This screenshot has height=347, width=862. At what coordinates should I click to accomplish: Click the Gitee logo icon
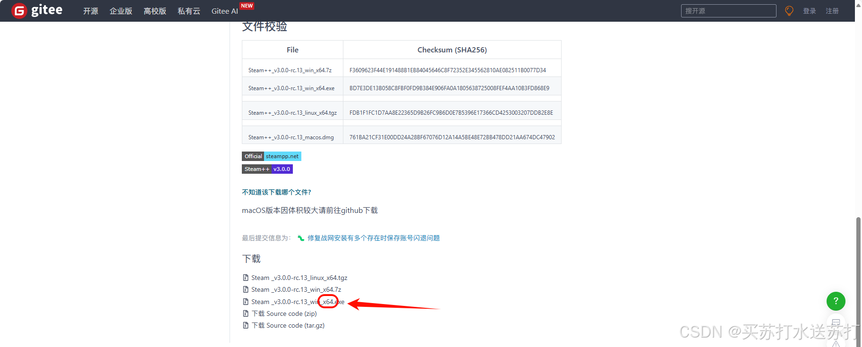point(19,10)
